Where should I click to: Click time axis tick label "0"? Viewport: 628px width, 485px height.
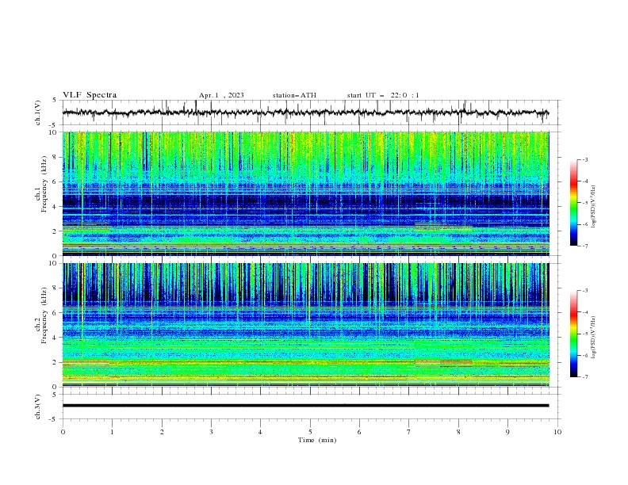tap(63, 432)
